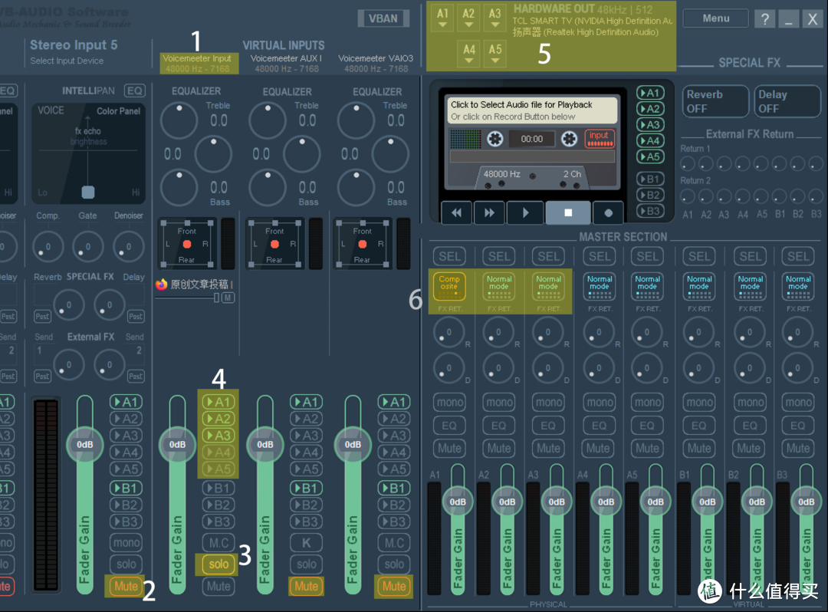828x612 pixels.
Task: Open the A1 hardware output device dropdown
Action: point(442,18)
